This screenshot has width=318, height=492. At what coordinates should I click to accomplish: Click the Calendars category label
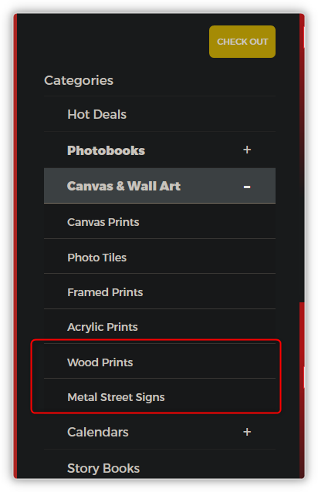pyautogui.click(x=97, y=432)
